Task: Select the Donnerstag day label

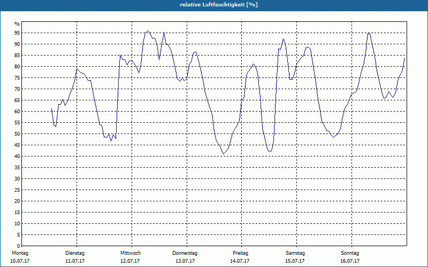Action: click(185, 253)
